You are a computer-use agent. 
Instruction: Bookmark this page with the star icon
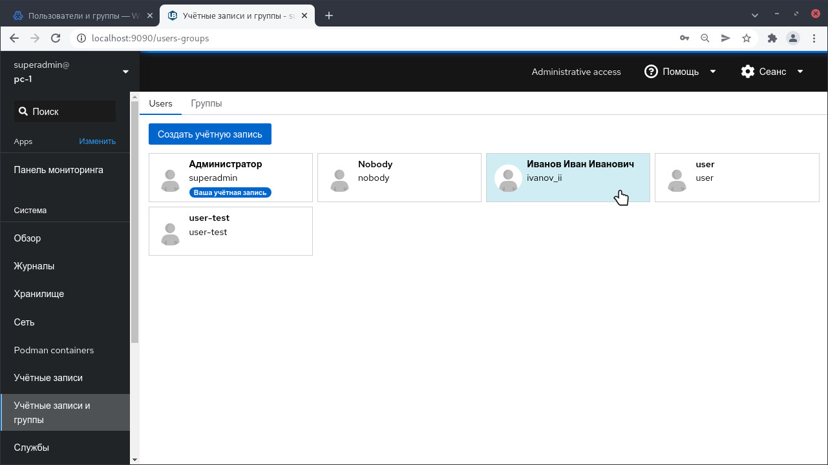click(x=747, y=38)
